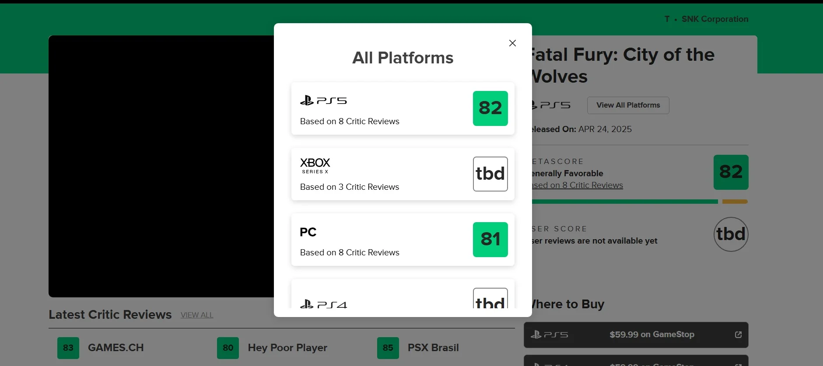Image resolution: width=823 pixels, height=366 pixels.
Task: Click the game trailer video area
Action: point(161,166)
